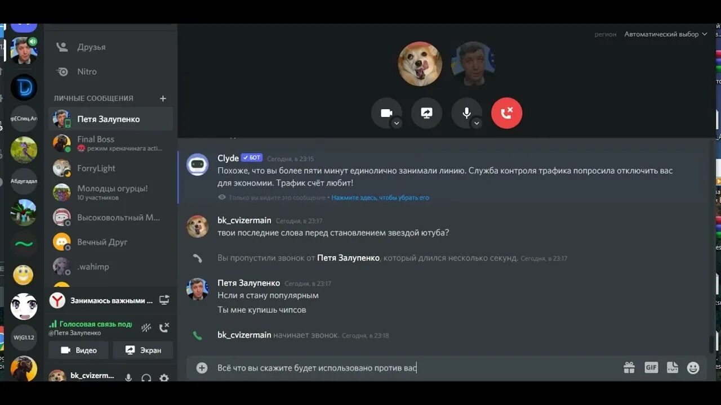721x405 pixels.
Task: Toggle deafen headphones icon in user panel
Action: (146, 378)
